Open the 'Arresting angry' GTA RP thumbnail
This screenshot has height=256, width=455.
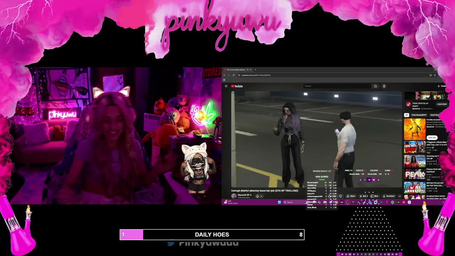(x=414, y=161)
